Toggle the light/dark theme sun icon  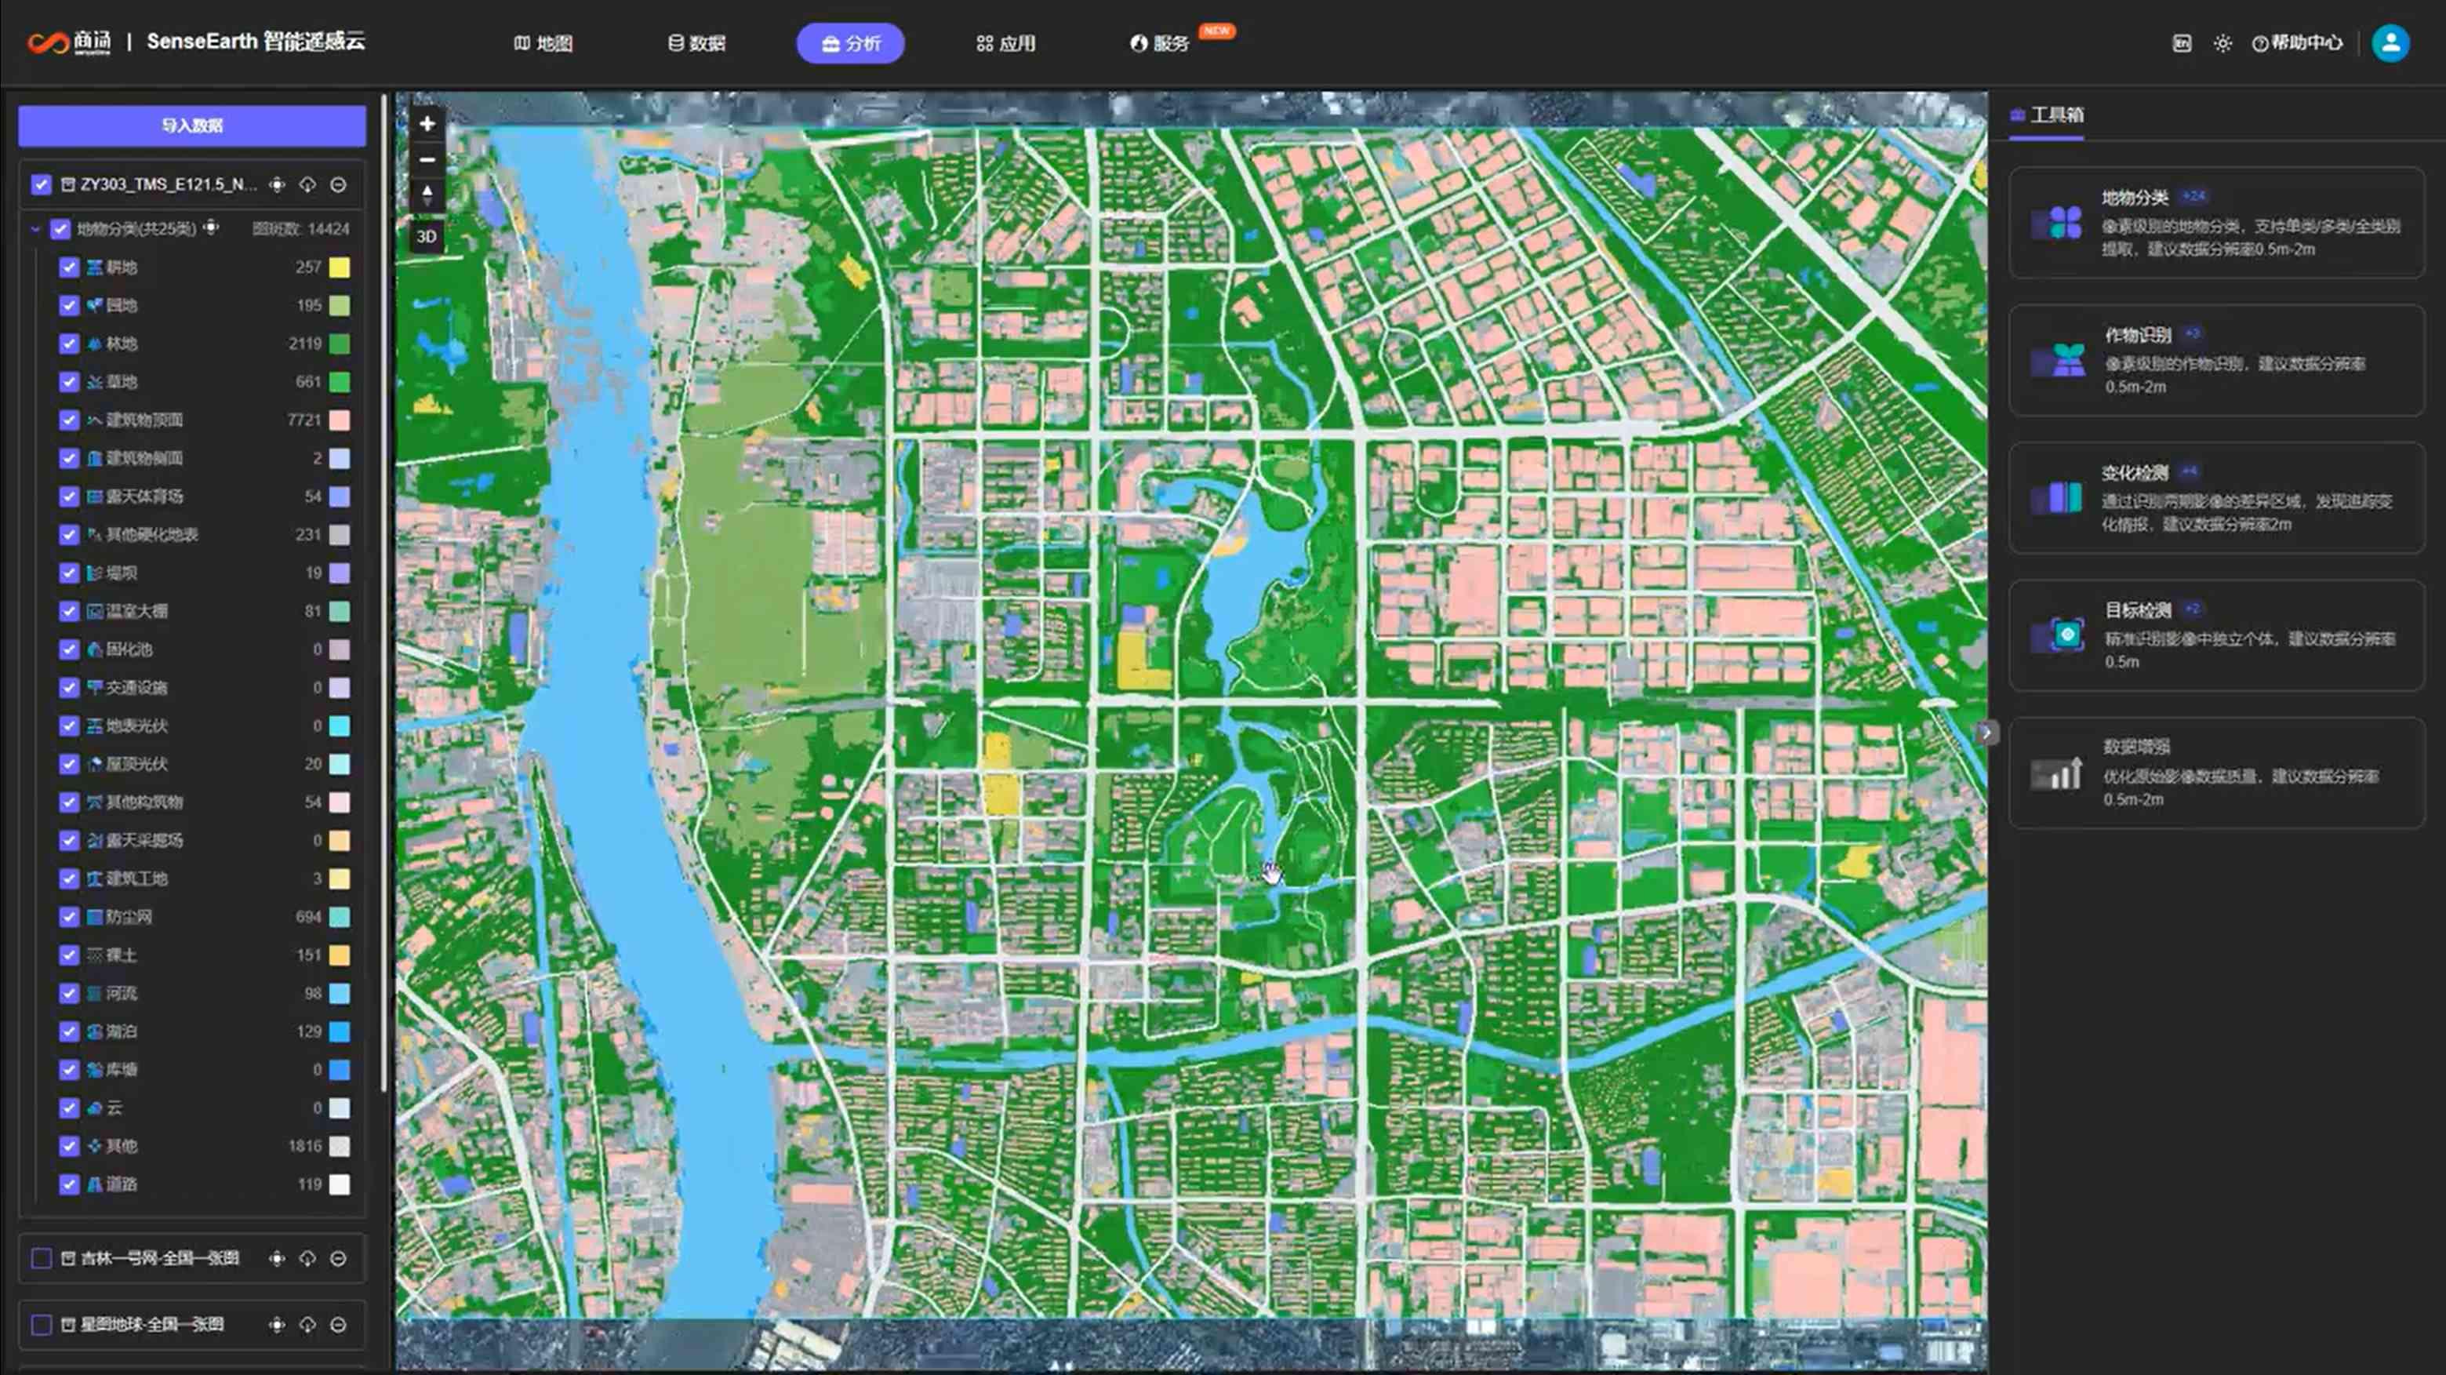click(x=2222, y=42)
